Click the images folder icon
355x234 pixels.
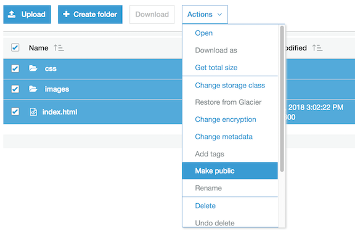tap(33, 89)
